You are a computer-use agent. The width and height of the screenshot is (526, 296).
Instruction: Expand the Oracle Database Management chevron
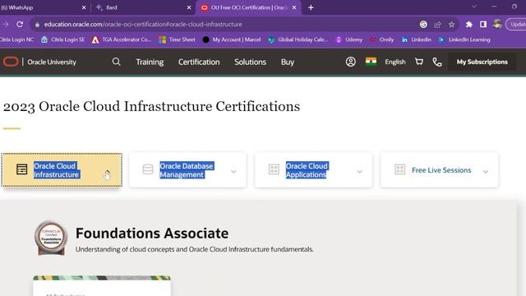[x=233, y=172]
